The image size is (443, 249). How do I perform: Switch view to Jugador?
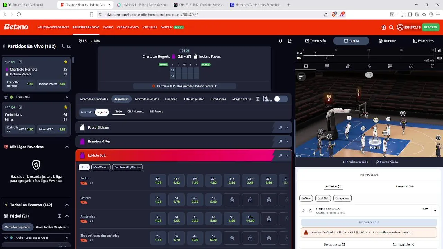[102, 112]
